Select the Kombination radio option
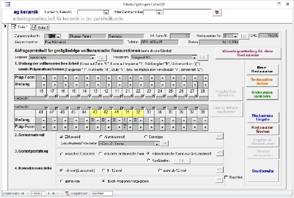Screen dimensions: 294x198 pos(149,160)
